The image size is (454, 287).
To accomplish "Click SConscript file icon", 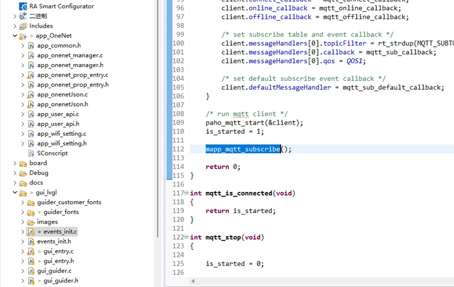I will (x=31, y=153).
